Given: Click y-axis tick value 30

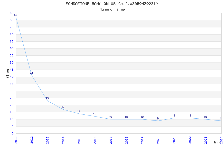Looking at the screenshot, I should (x=12, y=91).
